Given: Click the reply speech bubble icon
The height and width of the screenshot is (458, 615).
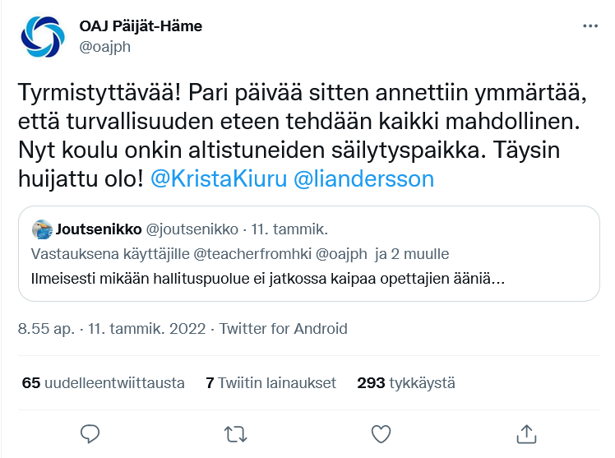Looking at the screenshot, I should (90, 433).
